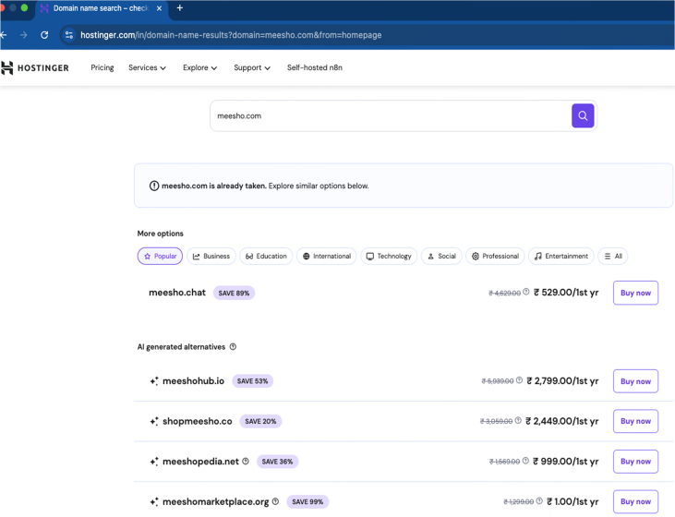Open site information icon in address bar
Screen dimensions: 675x517
pyautogui.click(x=69, y=35)
